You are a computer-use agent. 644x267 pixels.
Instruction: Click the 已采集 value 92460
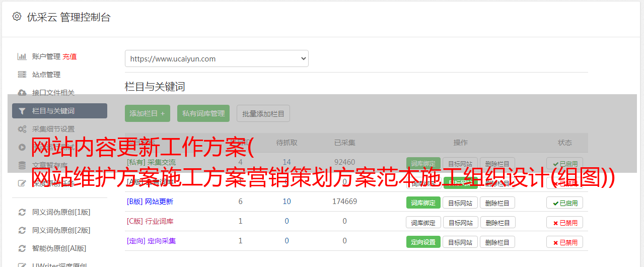tap(344, 162)
